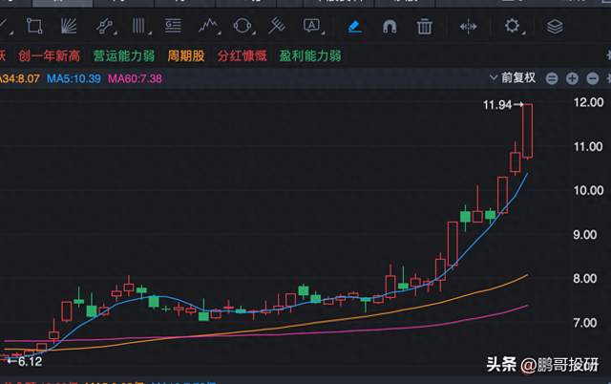Select the rectangle drawing tool
This screenshot has height=384, width=611.
pos(34,26)
